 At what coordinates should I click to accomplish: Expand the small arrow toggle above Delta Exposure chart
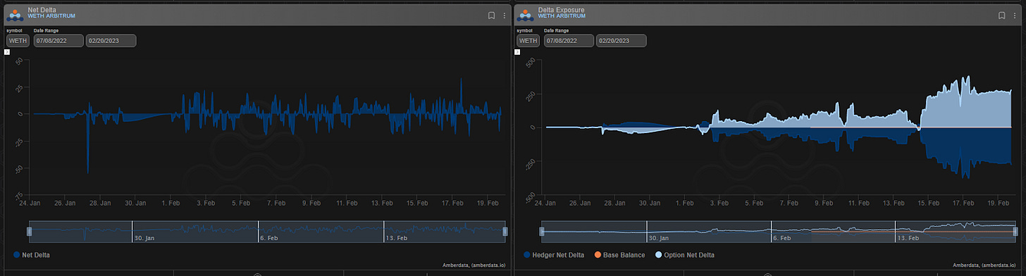pos(517,51)
